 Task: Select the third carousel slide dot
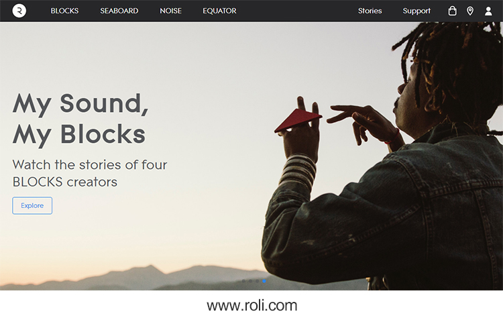tap(258, 281)
